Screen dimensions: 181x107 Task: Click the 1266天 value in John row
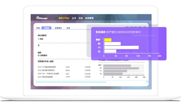click(x=87, y=77)
